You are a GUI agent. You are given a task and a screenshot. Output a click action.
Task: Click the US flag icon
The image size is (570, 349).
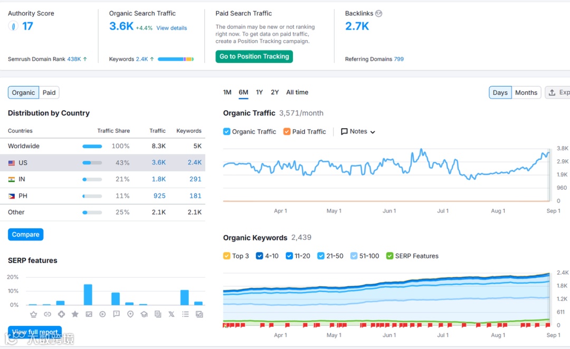pos(12,163)
